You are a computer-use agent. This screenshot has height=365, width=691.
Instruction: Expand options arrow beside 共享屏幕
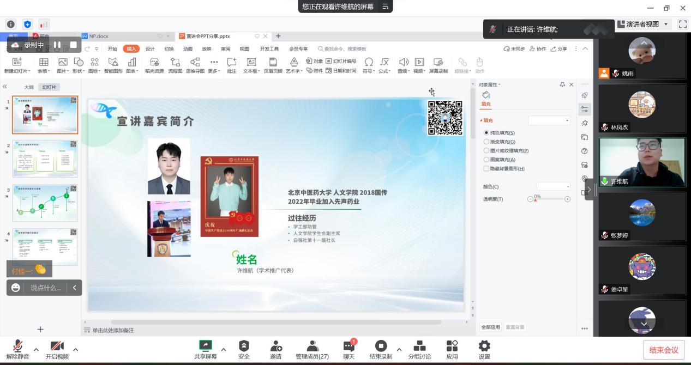[x=223, y=349]
